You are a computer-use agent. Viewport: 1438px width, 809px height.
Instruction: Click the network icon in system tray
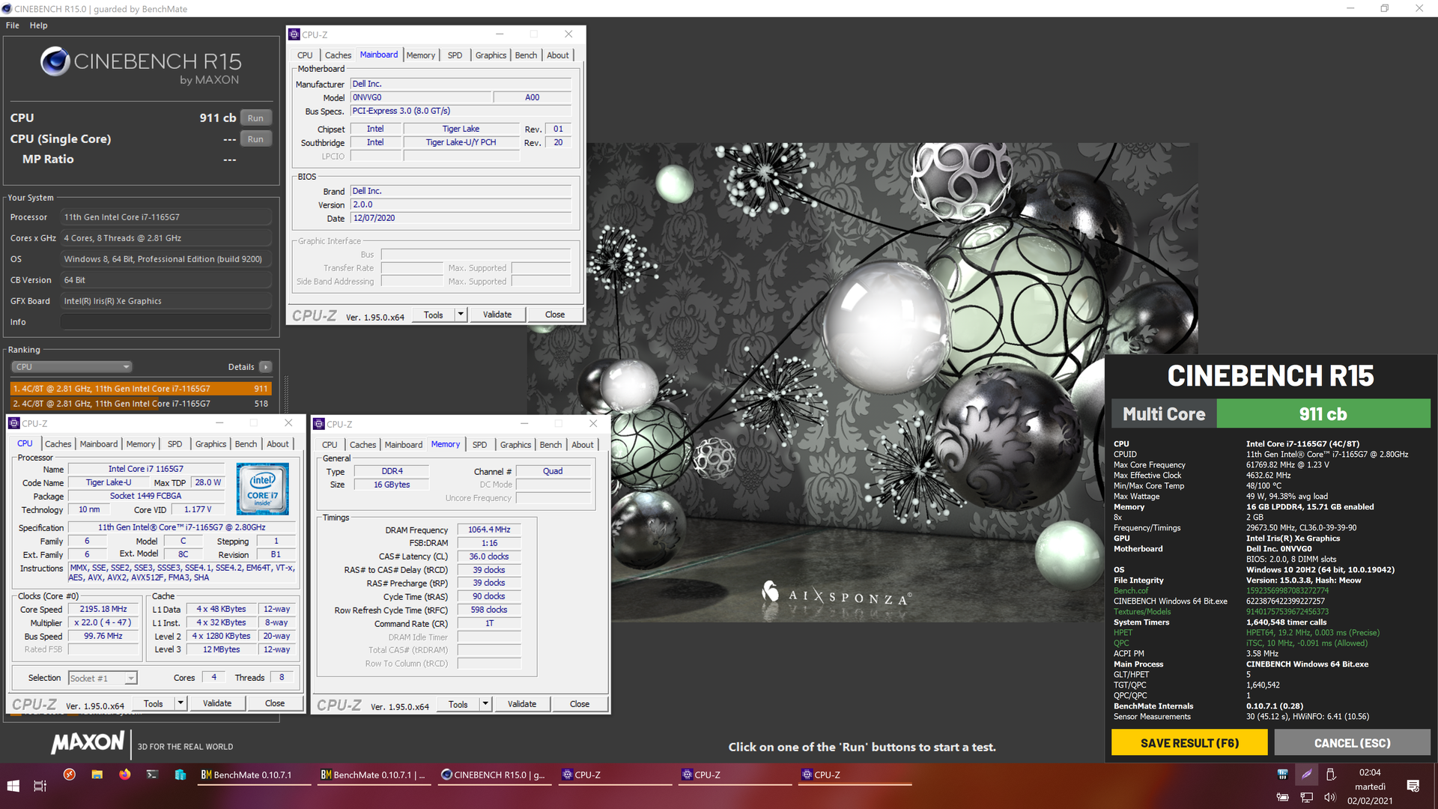[1307, 797]
